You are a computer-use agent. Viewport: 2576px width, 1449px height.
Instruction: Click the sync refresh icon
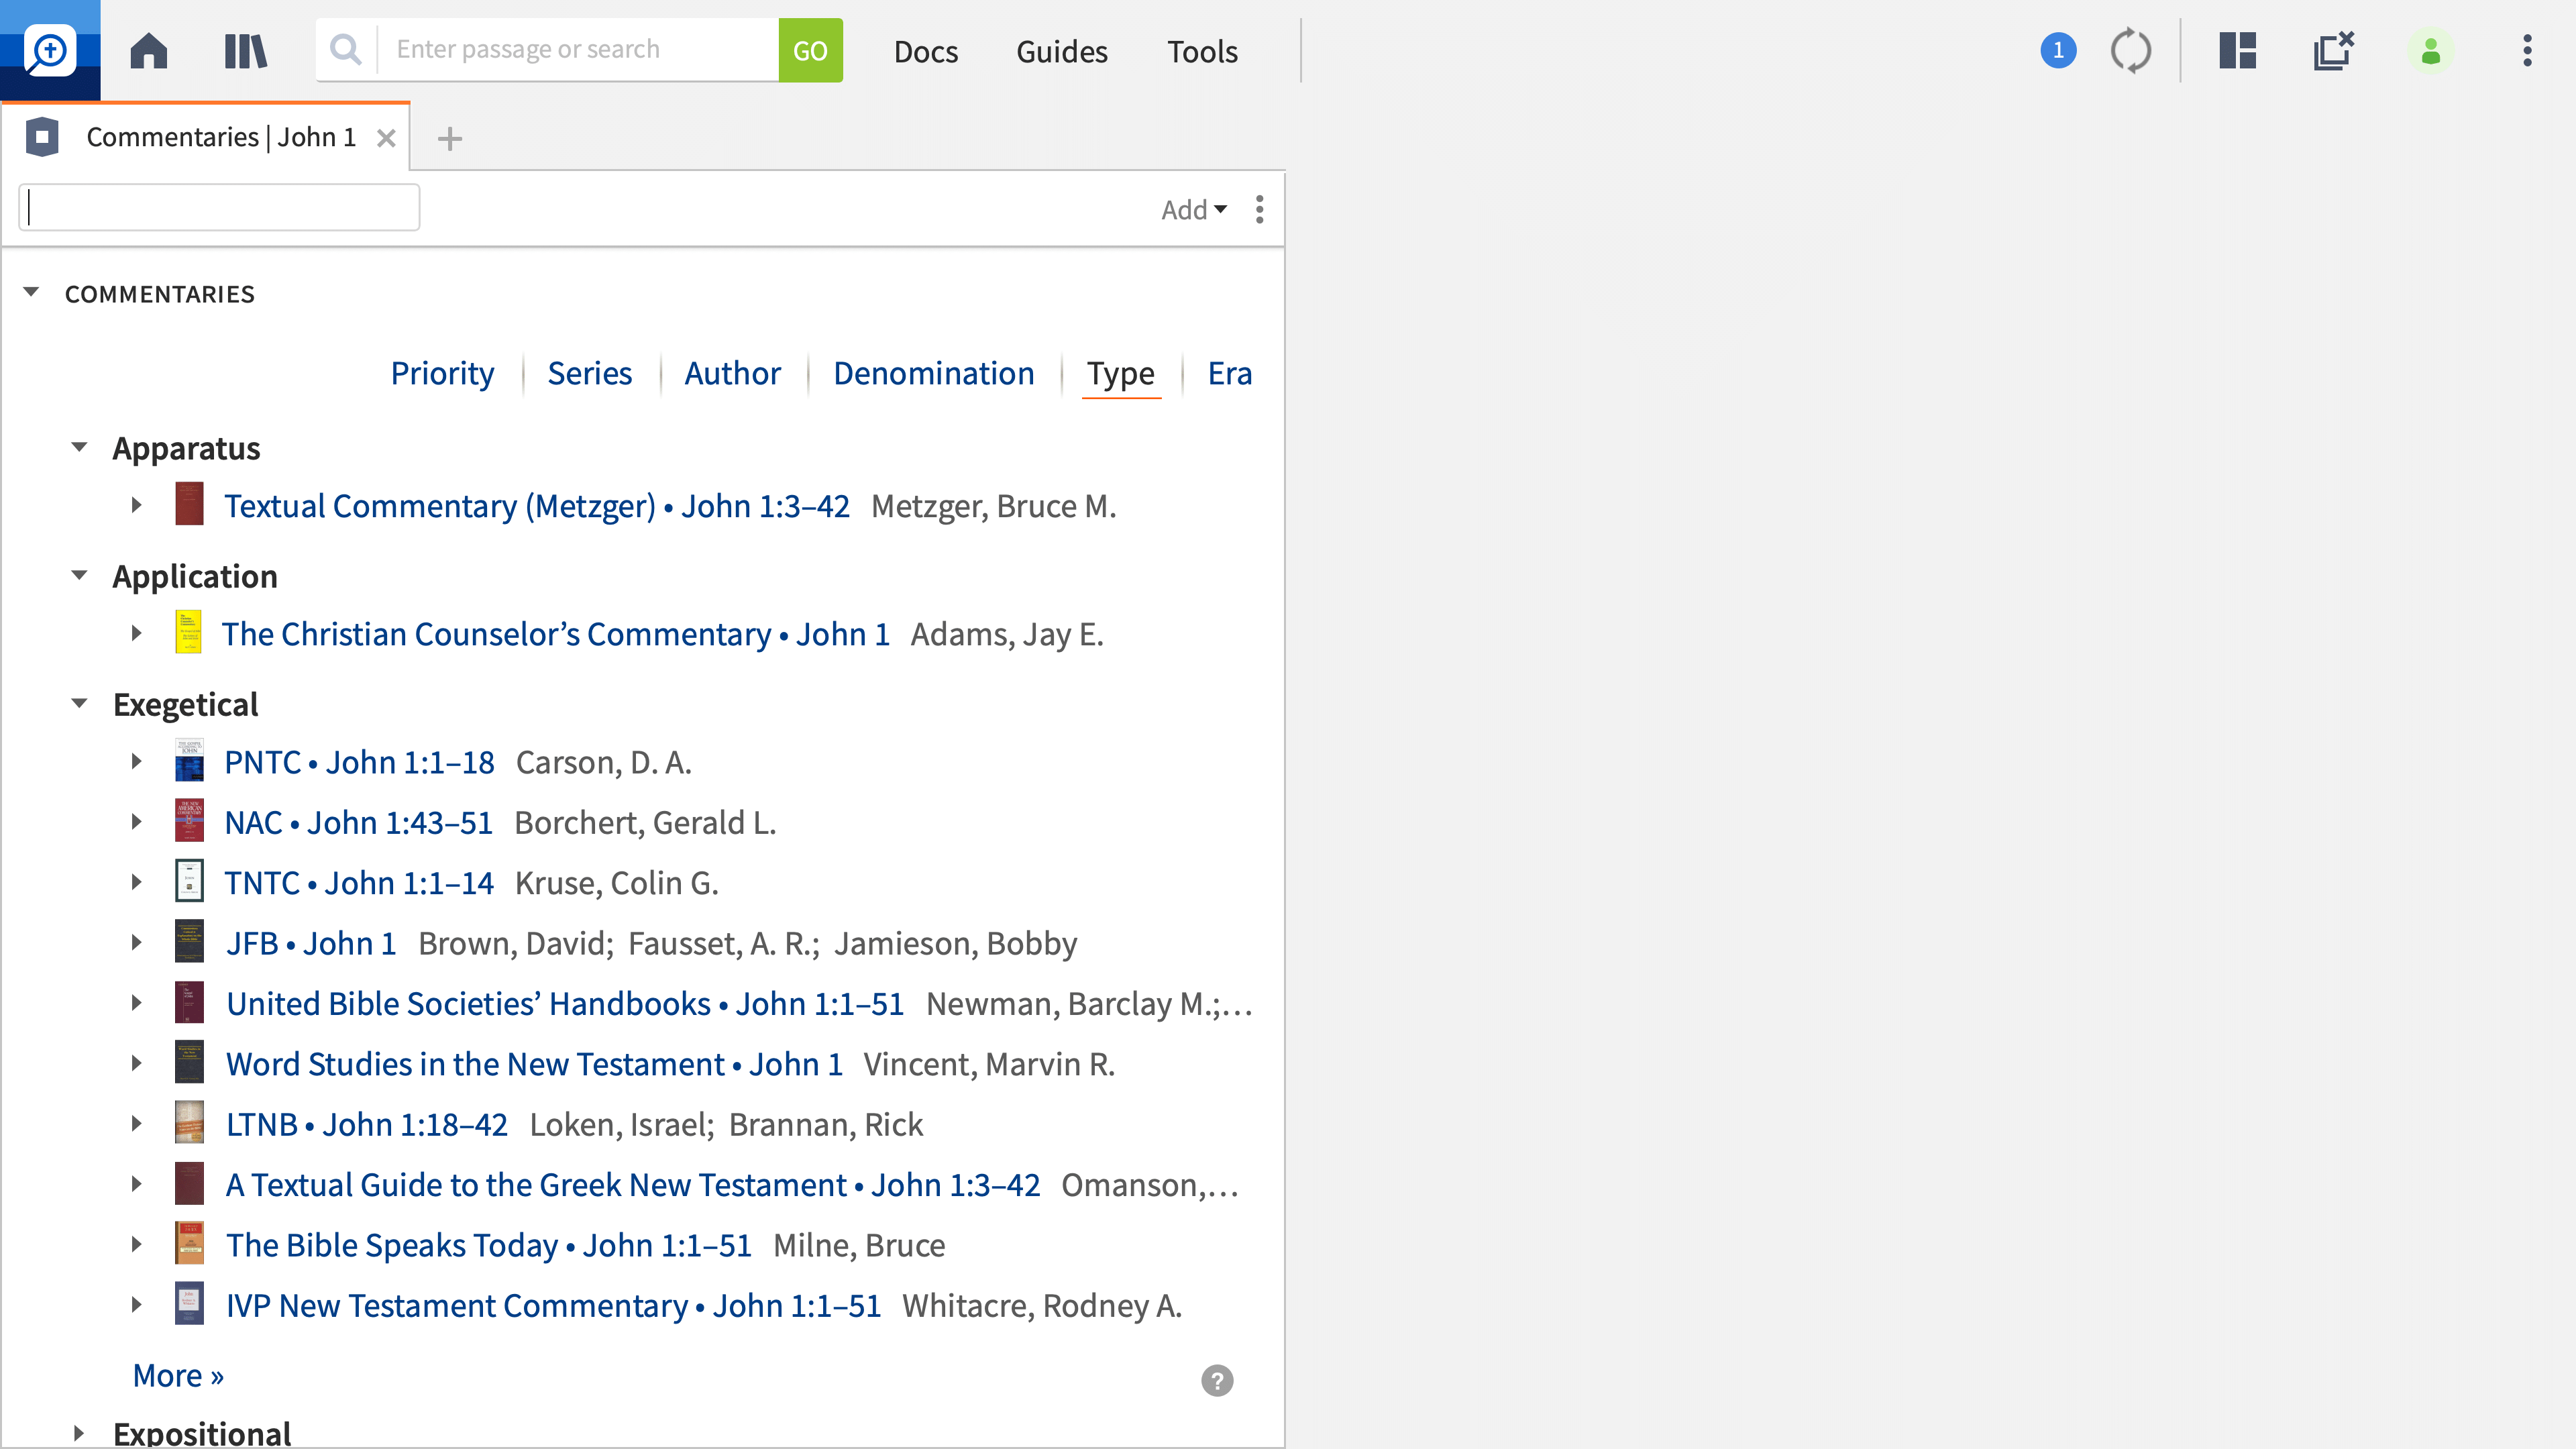(x=2131, y=50)
